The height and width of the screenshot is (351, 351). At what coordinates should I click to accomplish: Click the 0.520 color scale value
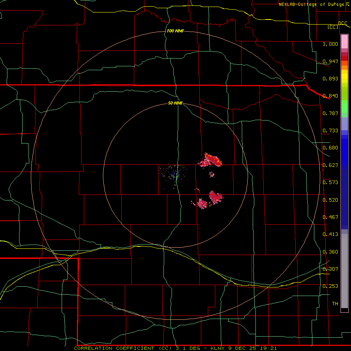[330, 200]
